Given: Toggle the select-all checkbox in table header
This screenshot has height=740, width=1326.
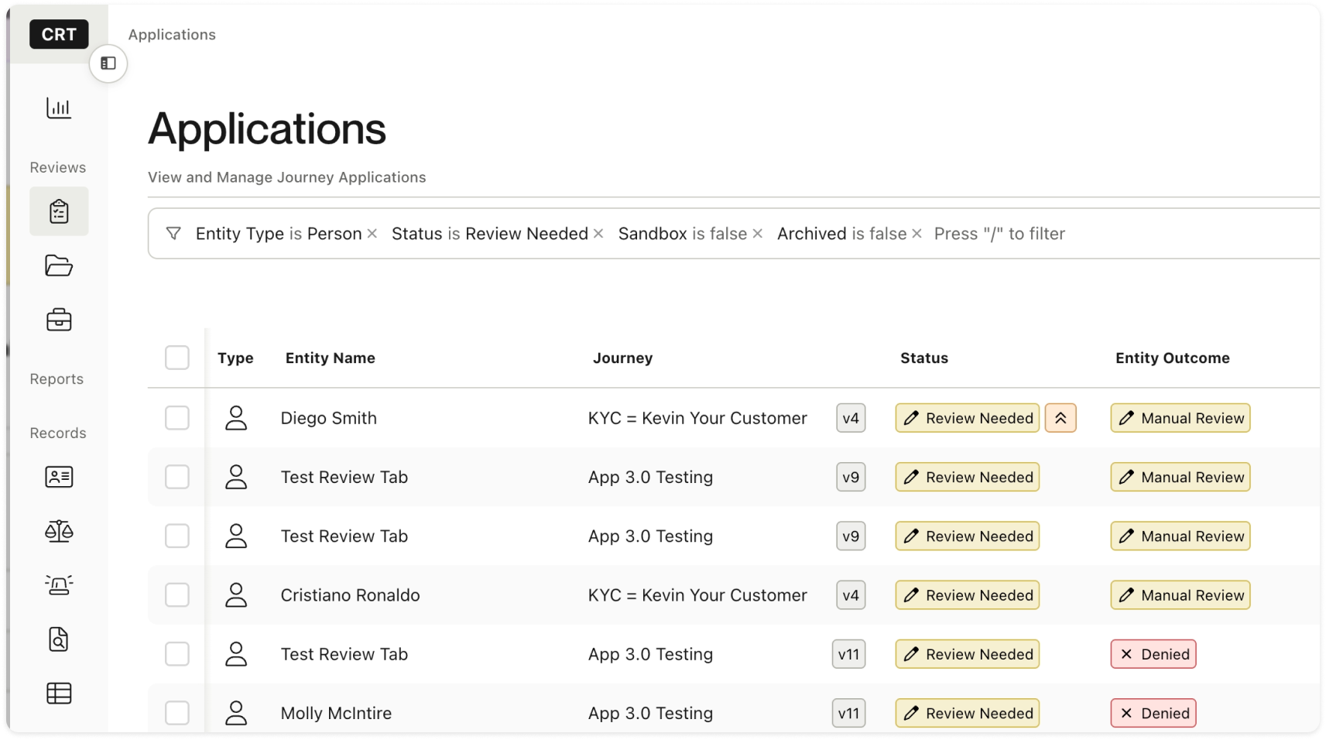Looking at the screenshot, I should tap(177, 358).
